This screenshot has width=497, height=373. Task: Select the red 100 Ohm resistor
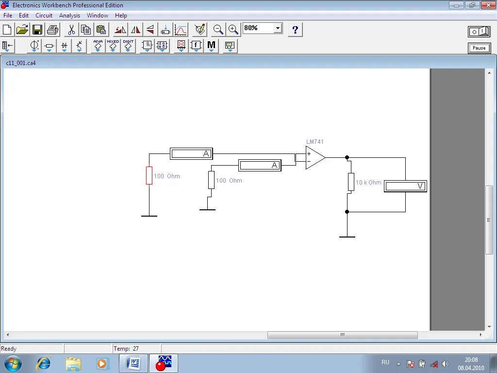[149, 175]
